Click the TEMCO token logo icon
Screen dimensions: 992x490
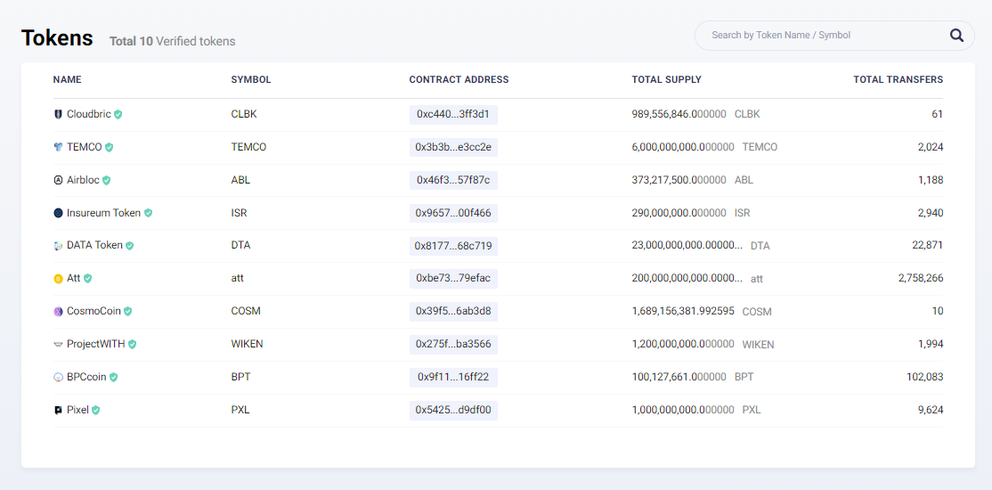pyautogui.click(x=58, y=148)
